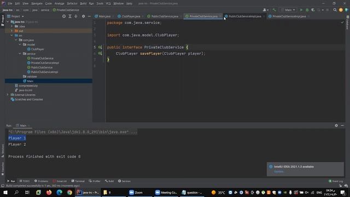Click the orange IDE update avatar icon
Image resolution: width=350 pixels, height=197 pixels.
pyautogui.click(x=341, y=10)
